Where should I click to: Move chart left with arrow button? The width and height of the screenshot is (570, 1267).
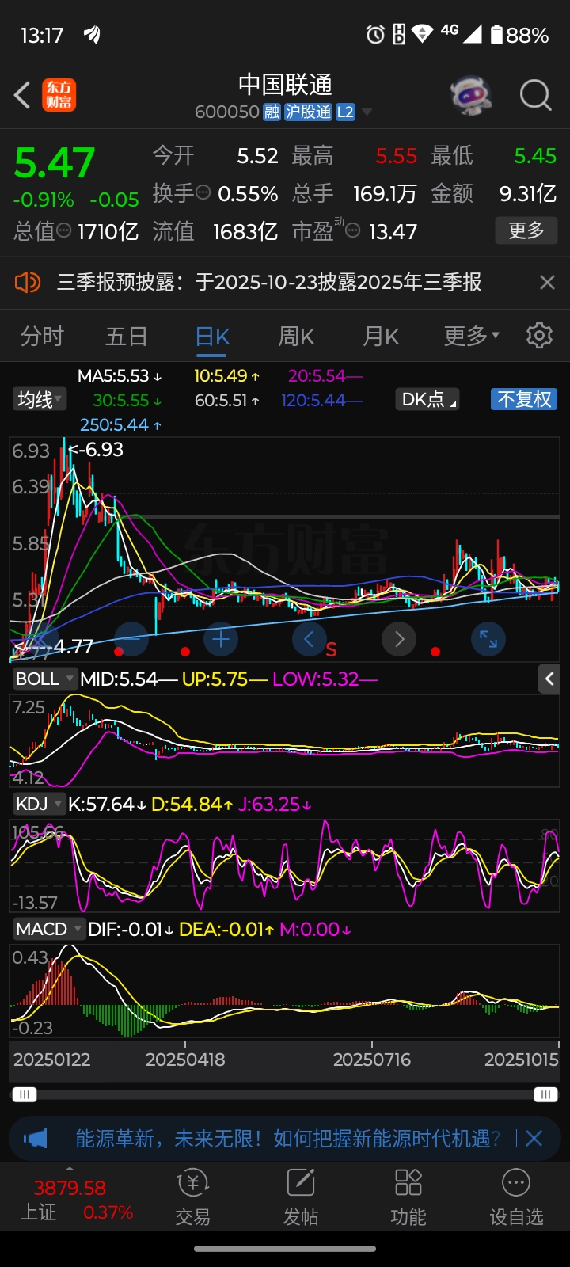coord(310,638)
